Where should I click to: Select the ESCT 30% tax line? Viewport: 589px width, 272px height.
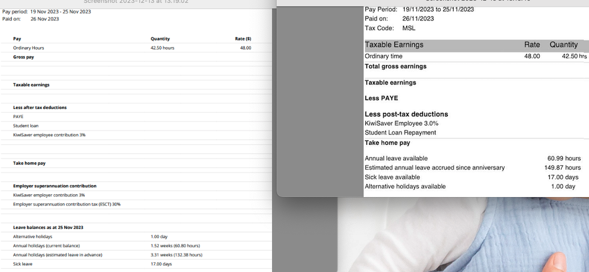tap(67, 204)
